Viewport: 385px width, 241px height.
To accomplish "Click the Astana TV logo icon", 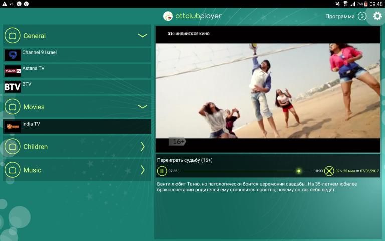I will click(x=13, y=71).
